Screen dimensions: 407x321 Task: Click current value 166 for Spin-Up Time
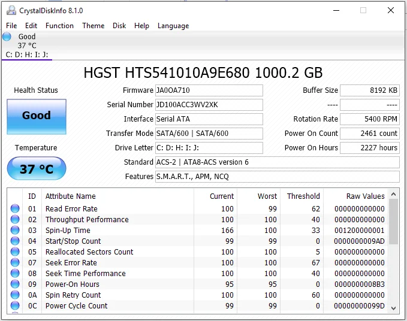coord(227,231)
